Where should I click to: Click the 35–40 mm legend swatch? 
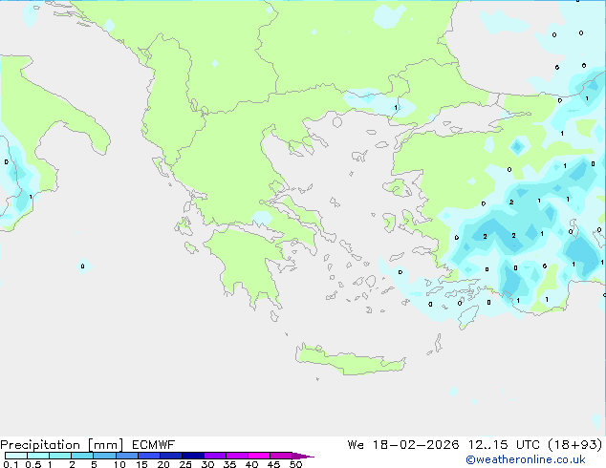(237, 456)
